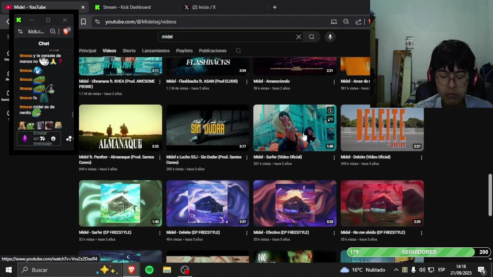This screenshot has height=277, width=493.
Task: Open the Lanzamientos tab
Action: (x=156, y=51)
